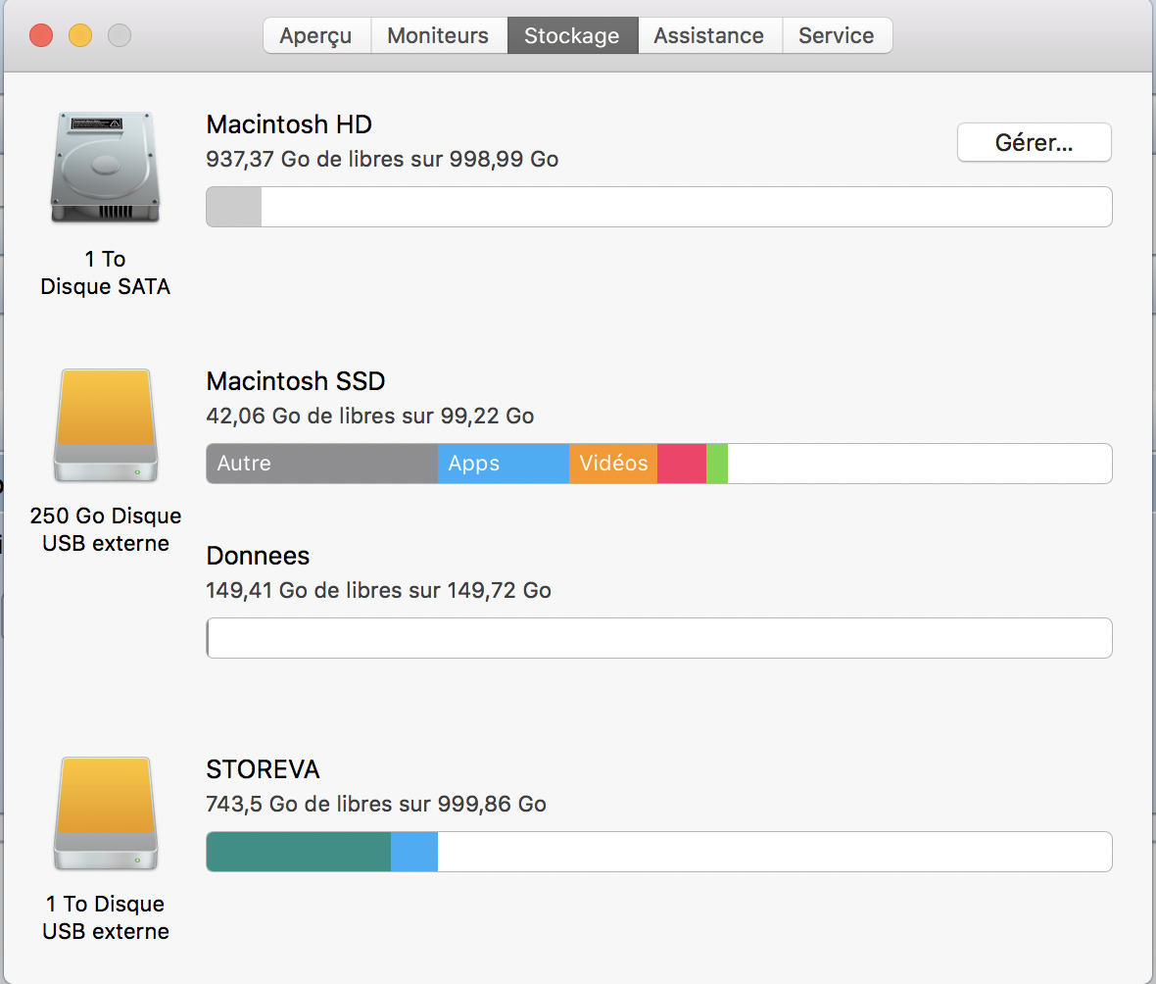The height and width of the screenshot is (984, 1156).
Task: Click the orange Vidéos storage segment
Action: click(612, 464)
